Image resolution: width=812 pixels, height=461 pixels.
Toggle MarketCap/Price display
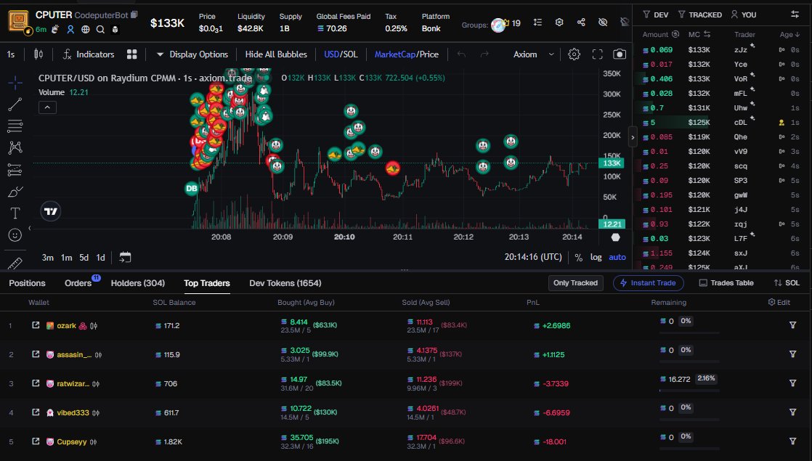tap(407, 54)
